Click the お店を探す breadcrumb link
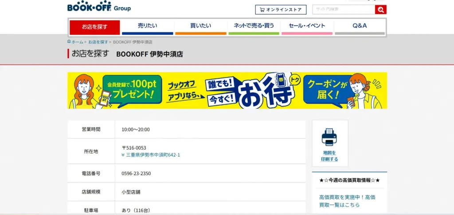454x215 pixels. 98,42
